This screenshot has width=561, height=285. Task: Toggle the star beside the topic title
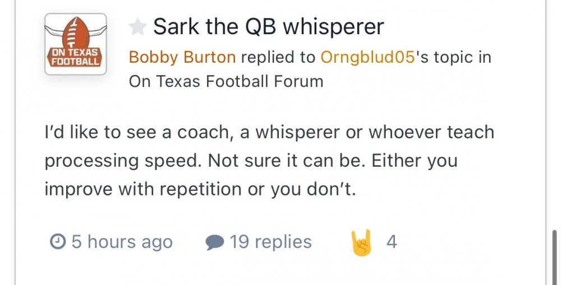137,26
